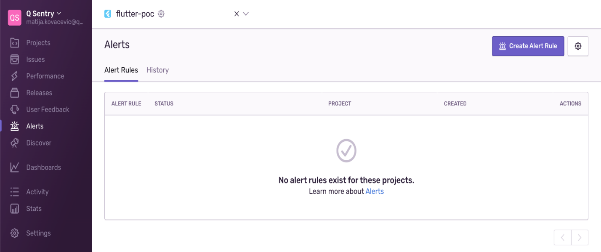Image resolution: width=601 pixels, height=252 pixels.
Task: Clear the flutter-poc project selection
Action: tap(237, 14)
